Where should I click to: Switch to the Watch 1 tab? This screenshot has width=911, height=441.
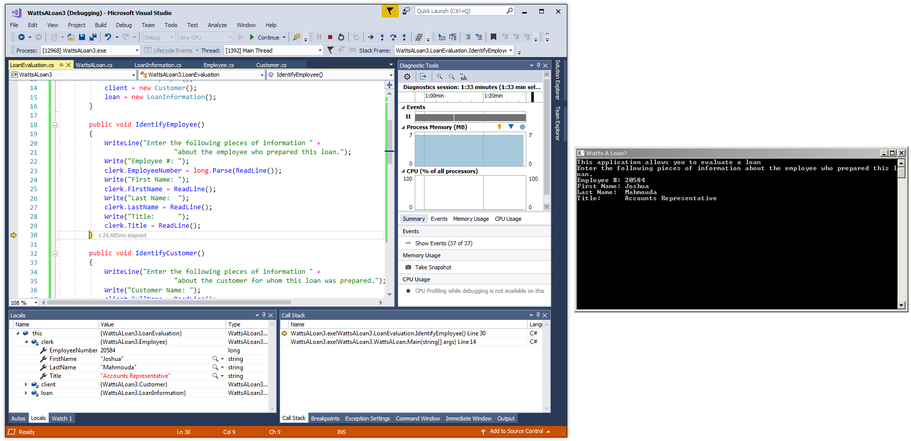pyautogui.click(x=62, y=418)
